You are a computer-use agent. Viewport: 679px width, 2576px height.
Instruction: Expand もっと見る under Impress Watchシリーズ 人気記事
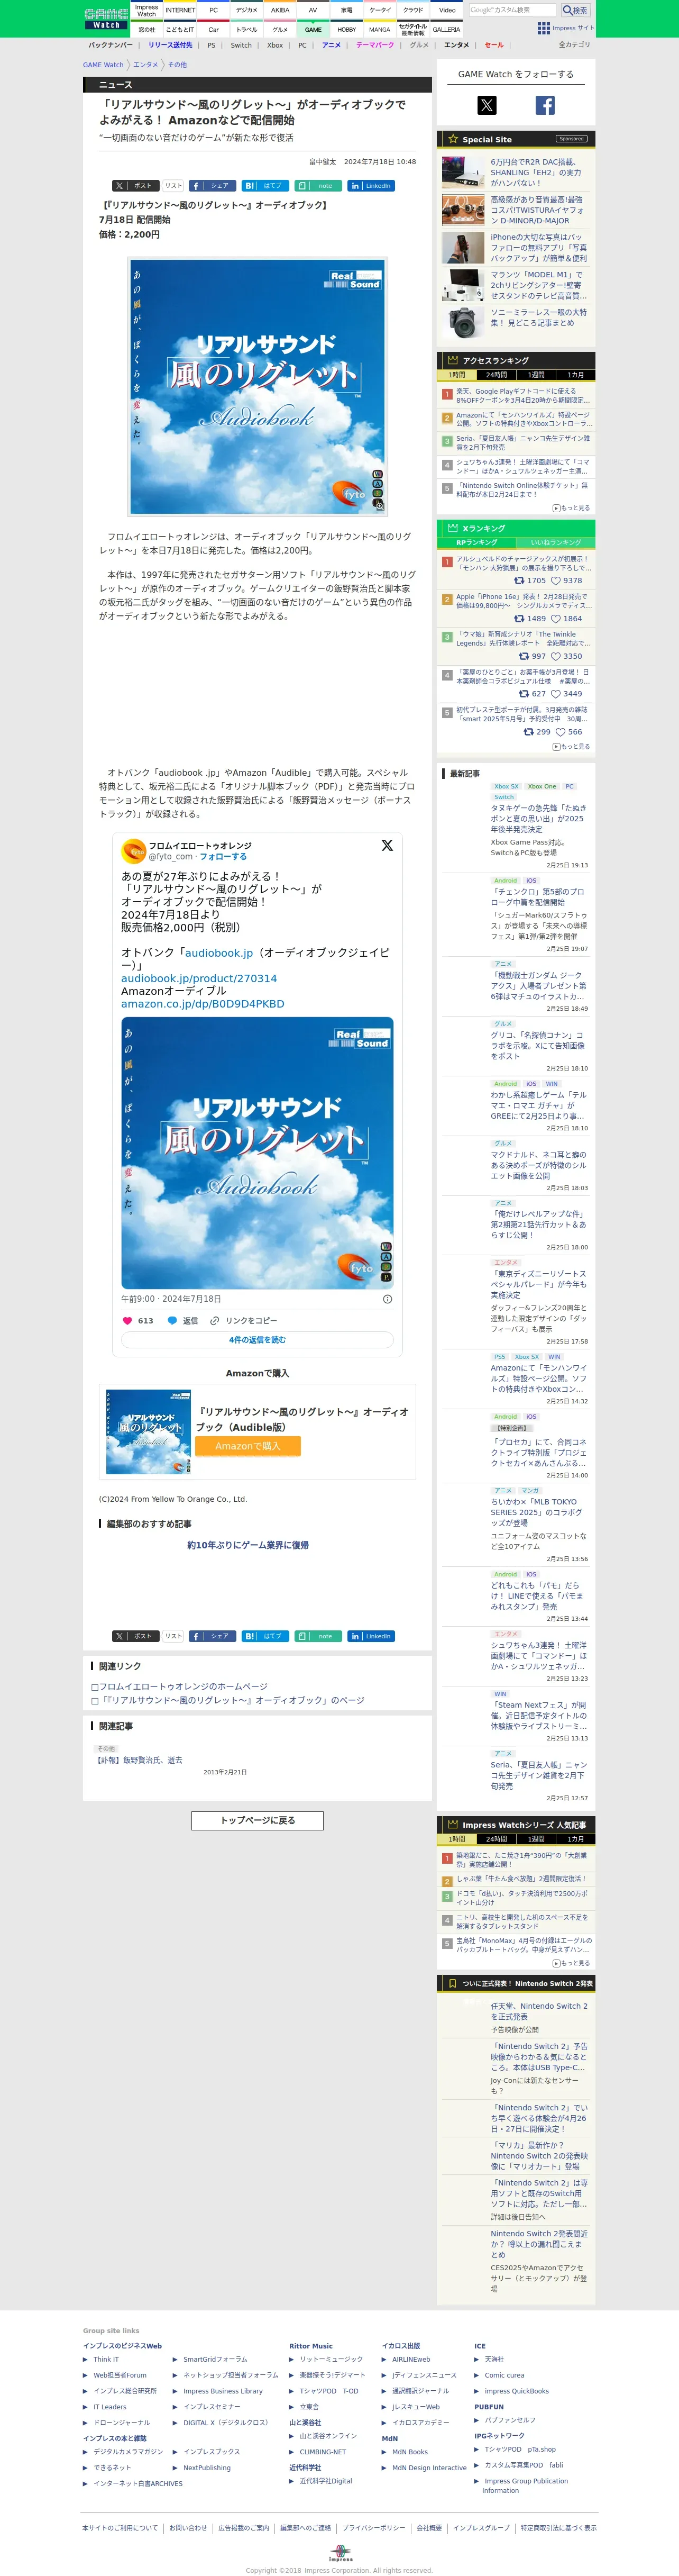click(x=572, y=1963)
